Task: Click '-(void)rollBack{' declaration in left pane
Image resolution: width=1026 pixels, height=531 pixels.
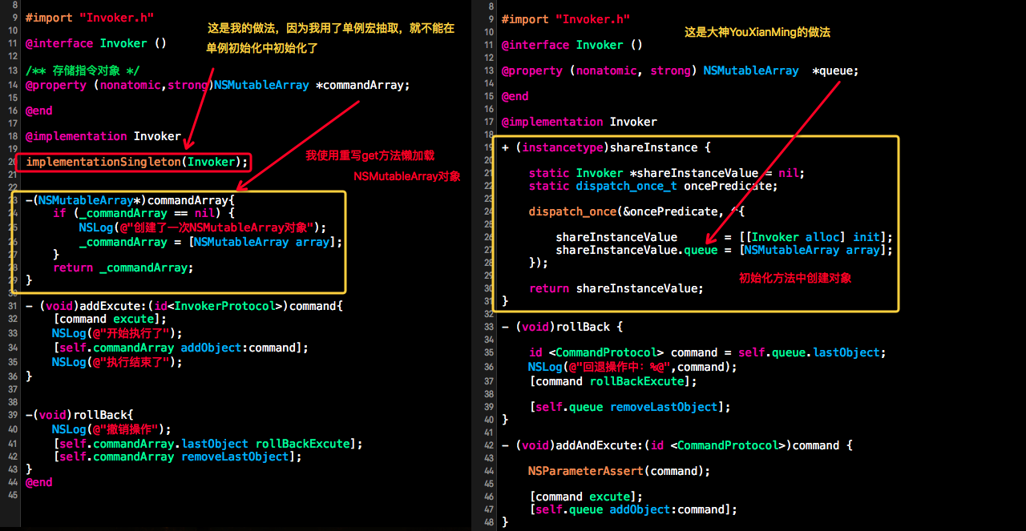Action: (x=79, y=415)
